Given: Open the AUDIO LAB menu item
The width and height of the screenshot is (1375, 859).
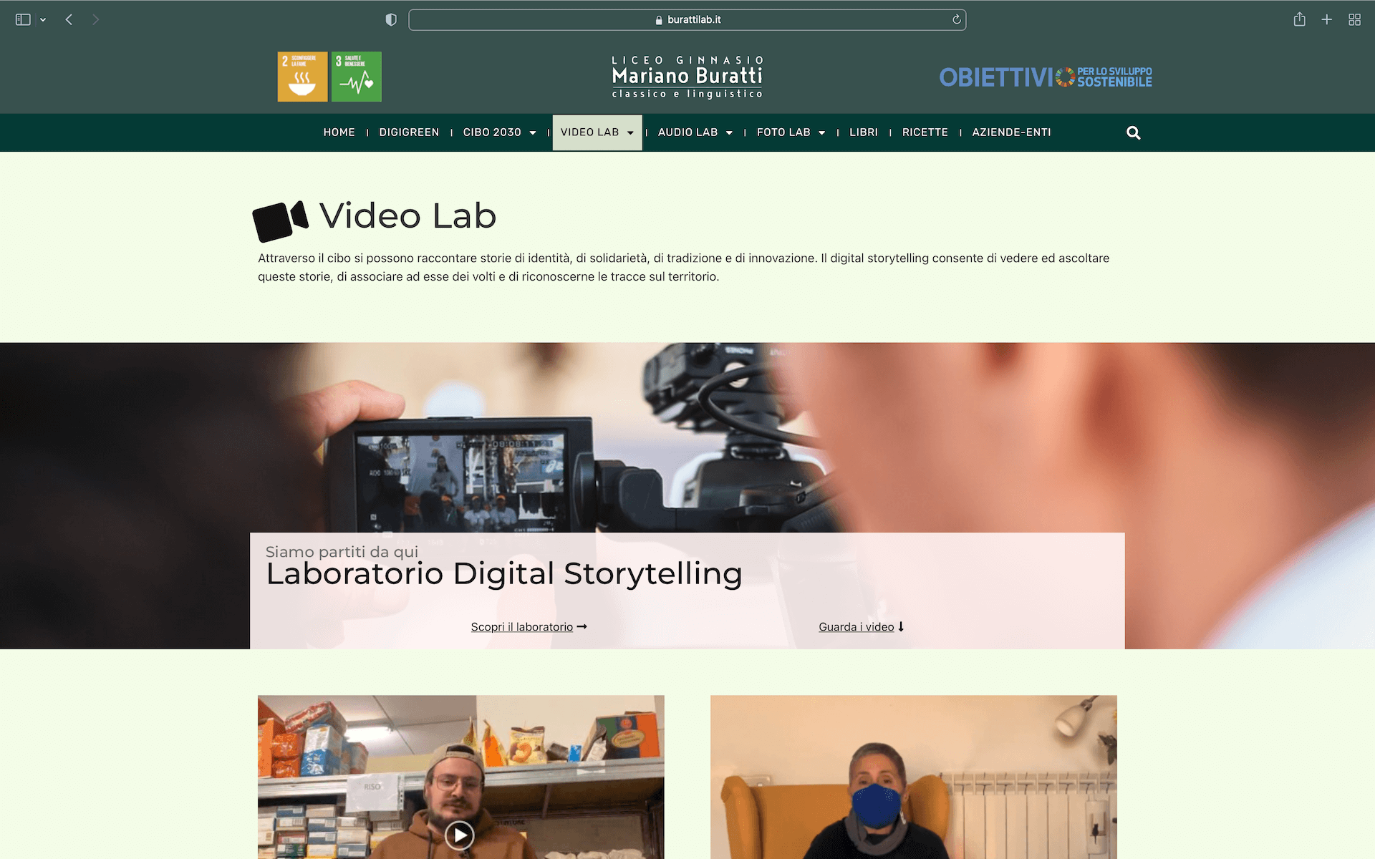Looking at the screenshot, I should (687, 132).
